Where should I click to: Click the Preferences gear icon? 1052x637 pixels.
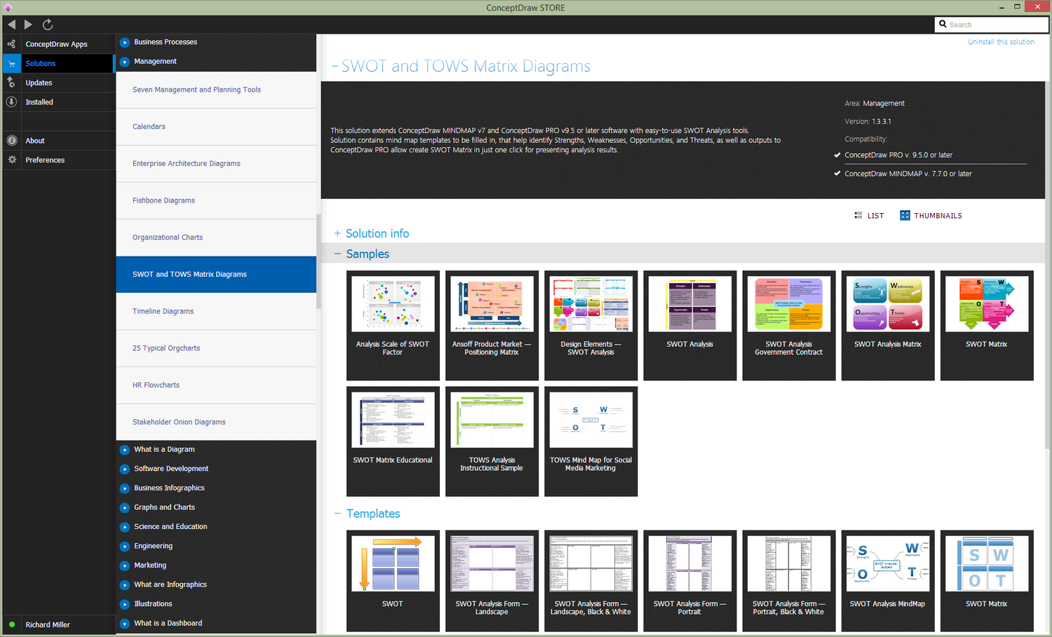tap(11, 160)
